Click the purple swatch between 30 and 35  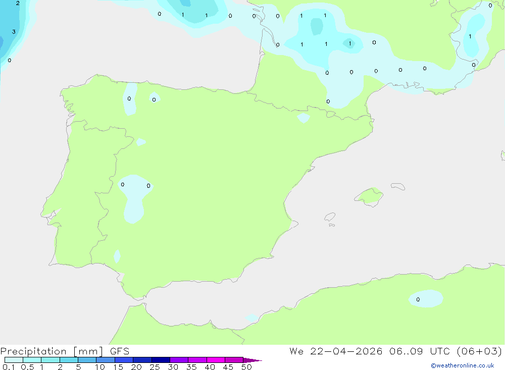179,360
